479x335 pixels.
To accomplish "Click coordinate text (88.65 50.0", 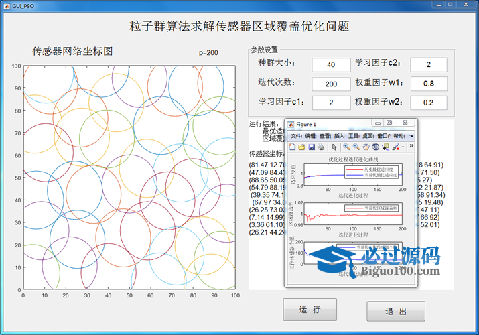I will click(x=267, y=180).
